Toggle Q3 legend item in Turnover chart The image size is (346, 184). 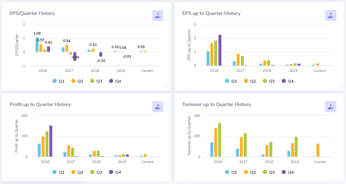point(268,172)
